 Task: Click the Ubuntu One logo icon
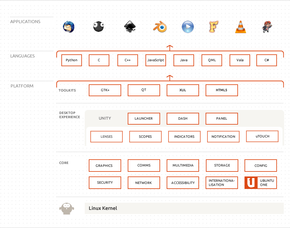251,183
